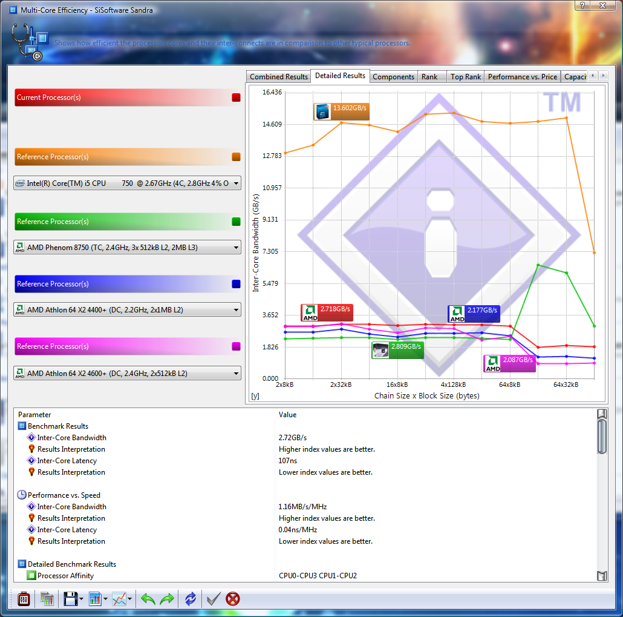This screenshot has height=617, width=623.
Task: Close the Multi-Core Efficiency window
Action: (602, 5)
